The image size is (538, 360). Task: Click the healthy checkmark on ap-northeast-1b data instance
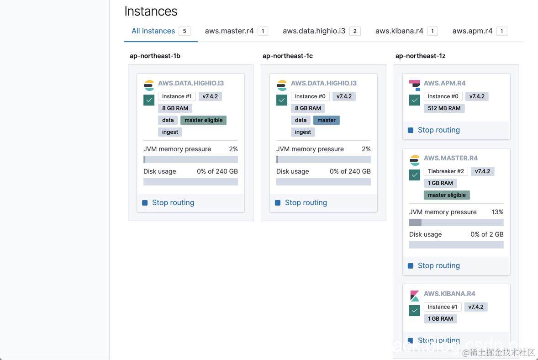(149, 100)
